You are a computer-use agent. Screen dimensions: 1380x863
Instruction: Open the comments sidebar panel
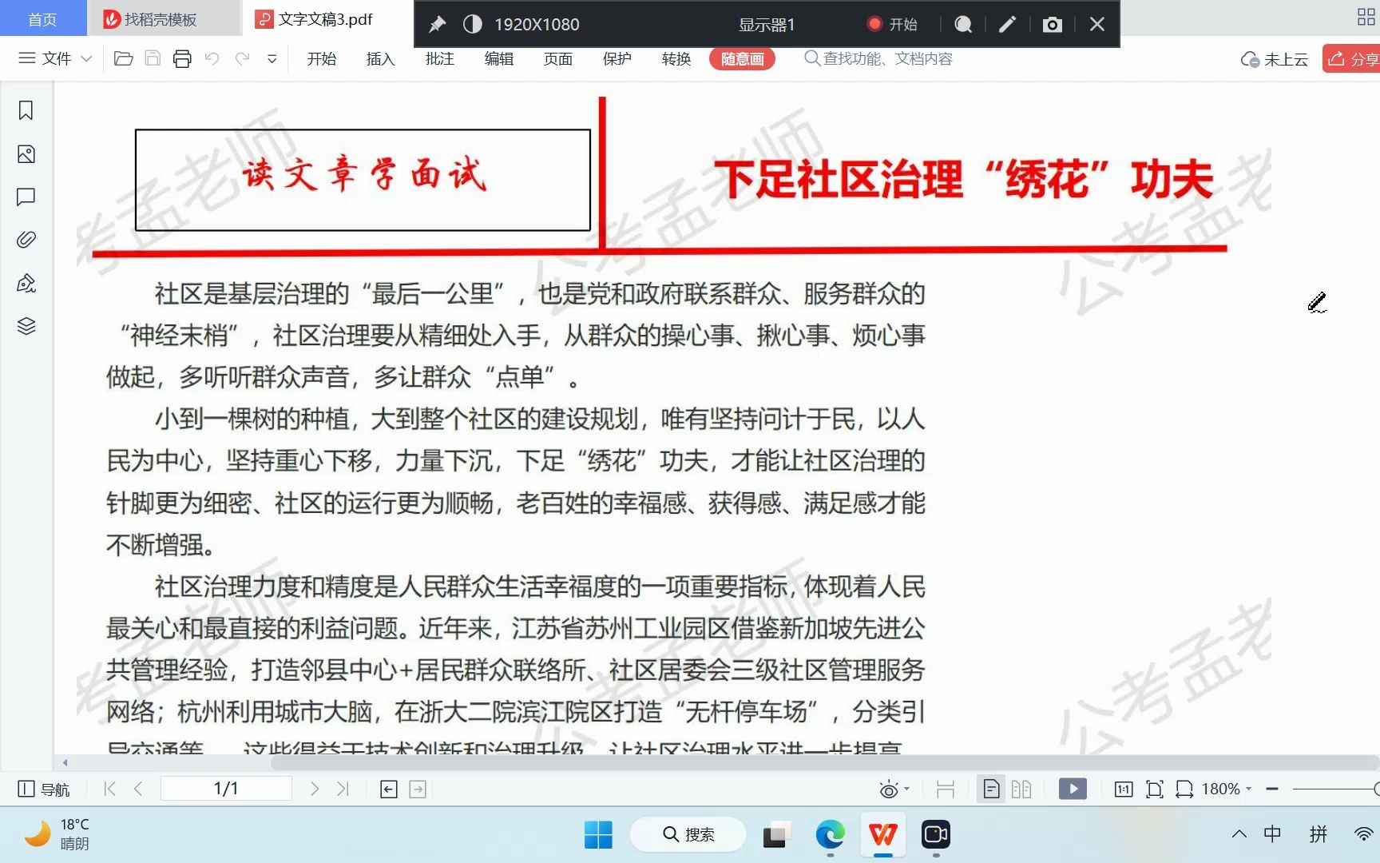(x=26, y=197)
